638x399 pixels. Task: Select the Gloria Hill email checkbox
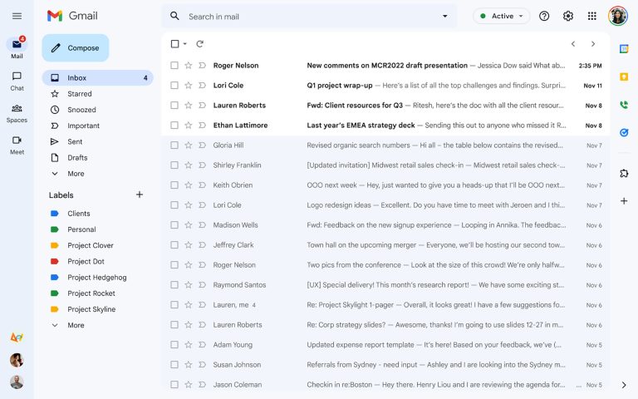tap(174, 145)
